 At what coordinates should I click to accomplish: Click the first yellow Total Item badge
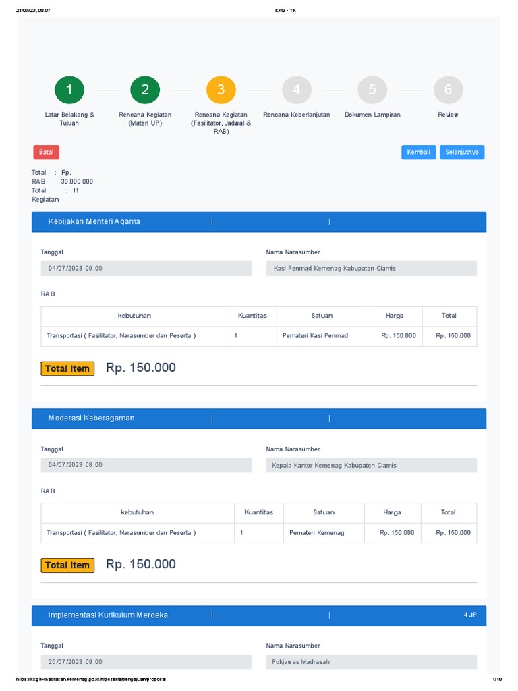67,368
